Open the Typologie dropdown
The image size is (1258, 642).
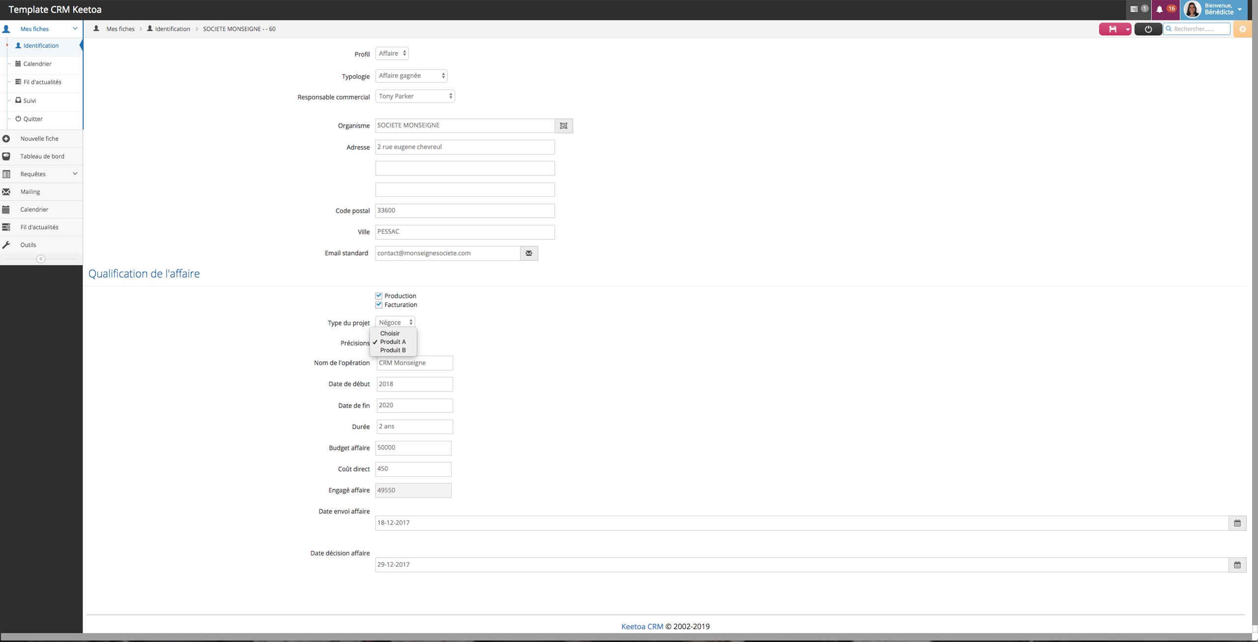411,76
